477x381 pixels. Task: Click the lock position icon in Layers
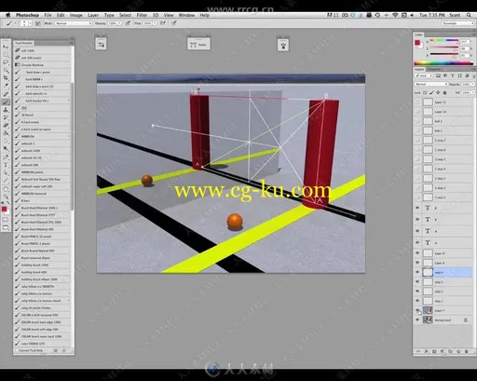(x=438, y=92)
